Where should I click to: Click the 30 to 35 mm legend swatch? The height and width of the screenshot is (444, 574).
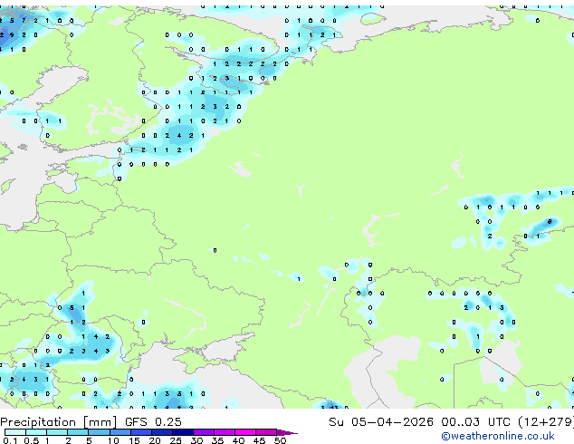pyautogui.click(x=203, y=432)
